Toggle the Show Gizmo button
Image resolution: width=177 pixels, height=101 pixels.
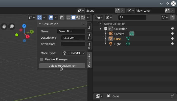click(x=39, y=17)
